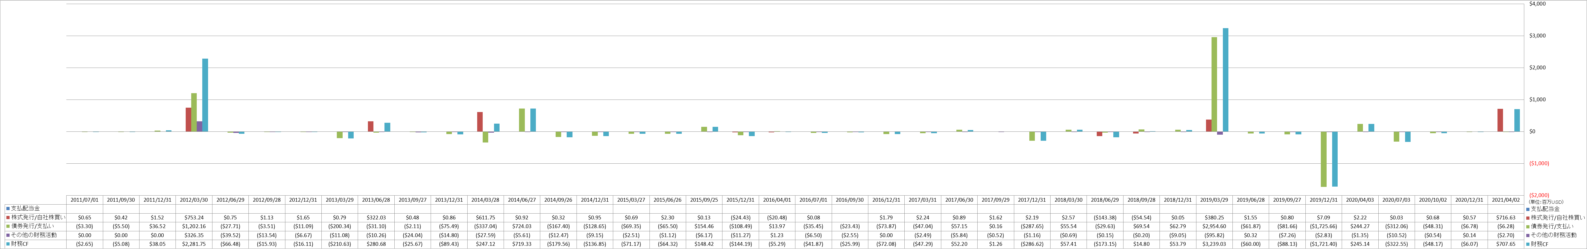Select the 2019/03/29 column header
Image resolution: width=1587 pixels, height=249 pixels.
[1214, 200]
